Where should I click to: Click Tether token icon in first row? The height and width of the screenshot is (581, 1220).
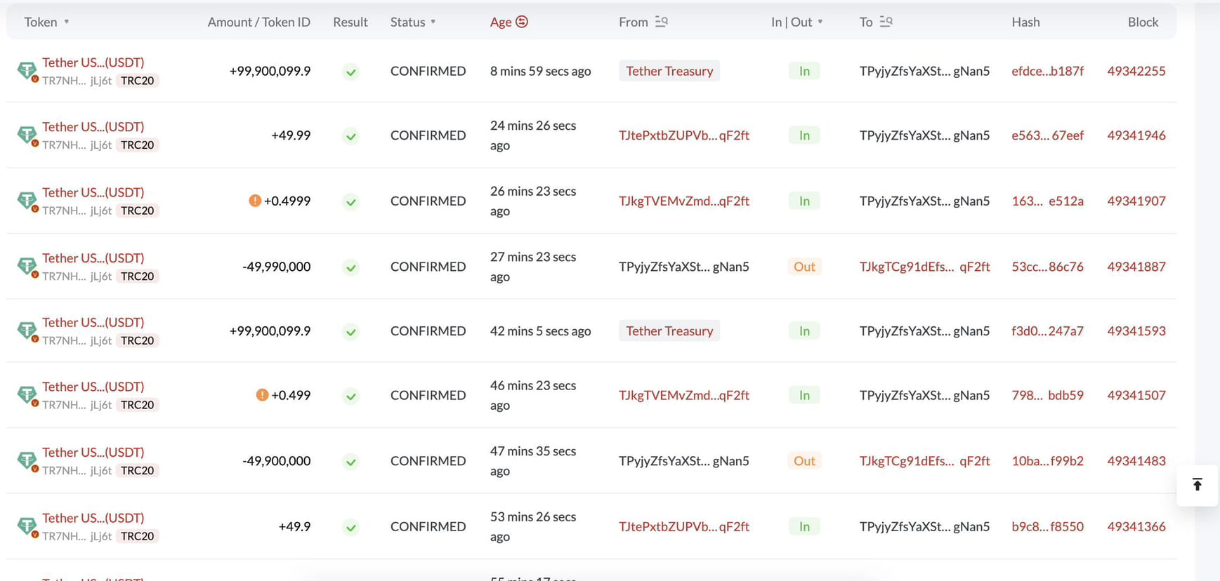[27, 70]
